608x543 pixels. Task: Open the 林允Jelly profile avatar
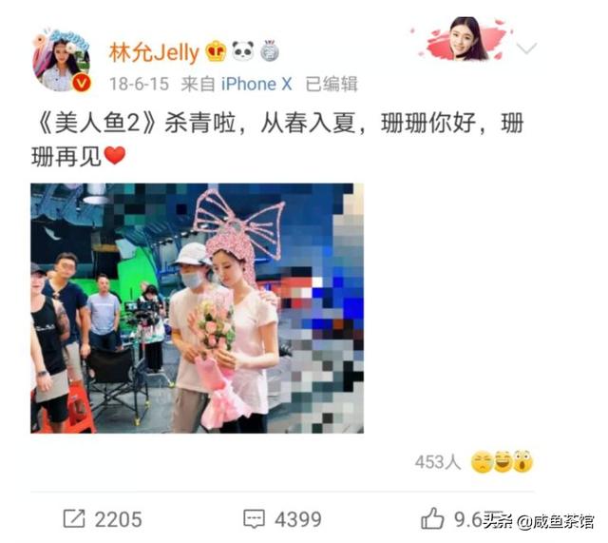(x=62, y=60)
